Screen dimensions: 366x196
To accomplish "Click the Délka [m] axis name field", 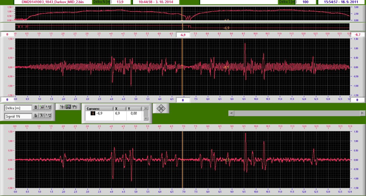I will (18, 108).
